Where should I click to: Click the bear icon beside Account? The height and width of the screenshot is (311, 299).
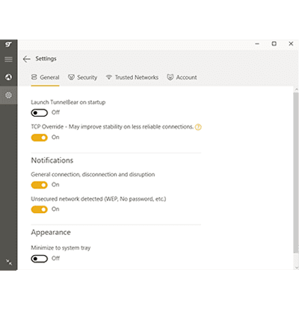click(x=170, y=77)
